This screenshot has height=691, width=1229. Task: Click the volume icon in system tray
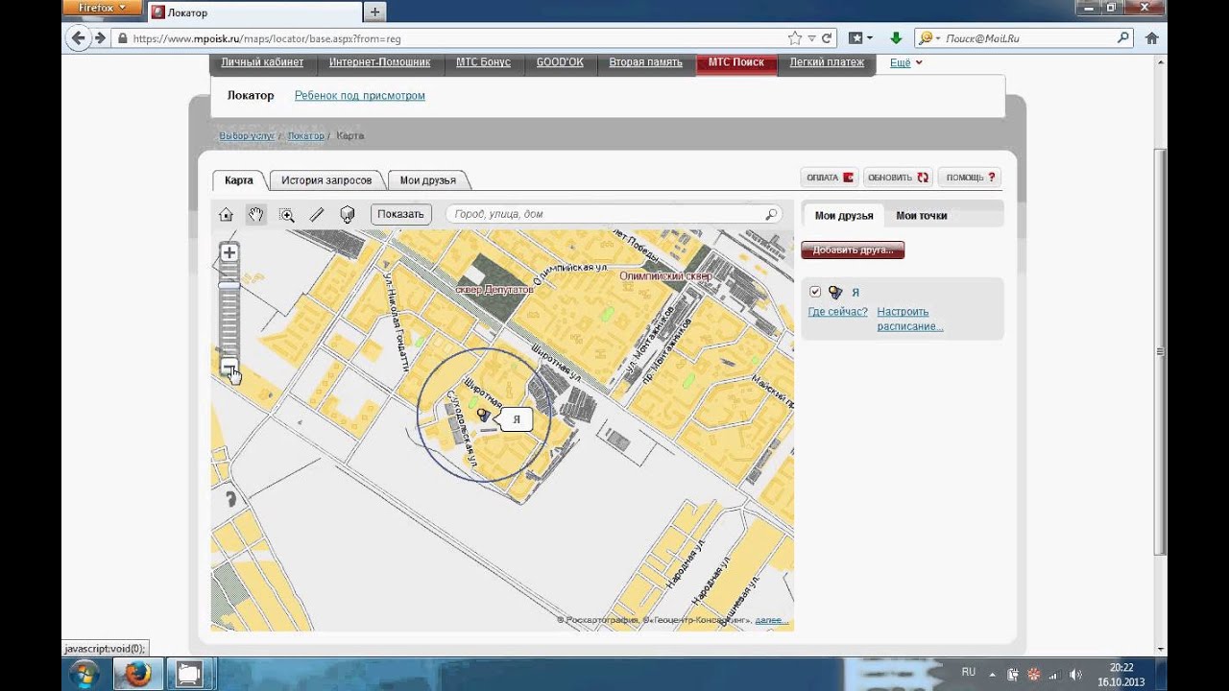tap(1076, 675)
